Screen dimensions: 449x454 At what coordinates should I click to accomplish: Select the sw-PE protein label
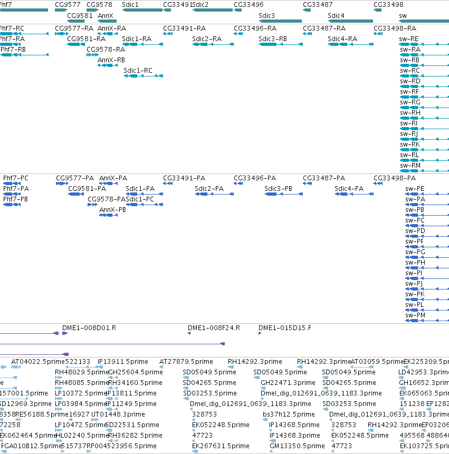pyautogui.click(x=415, y=189)
